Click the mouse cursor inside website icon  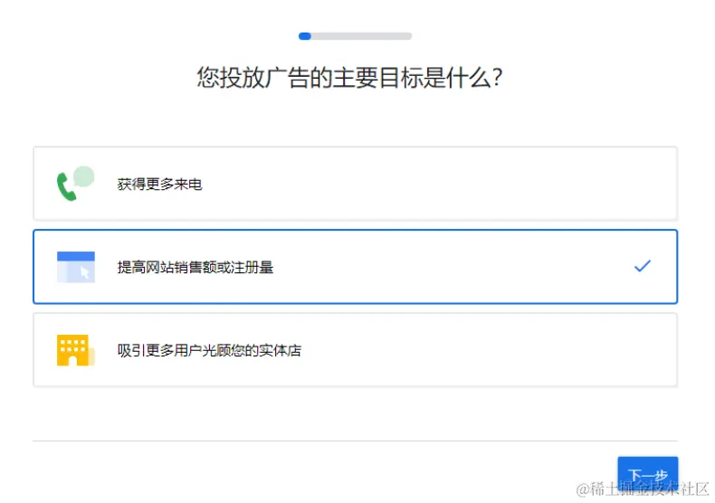point(86,272)
